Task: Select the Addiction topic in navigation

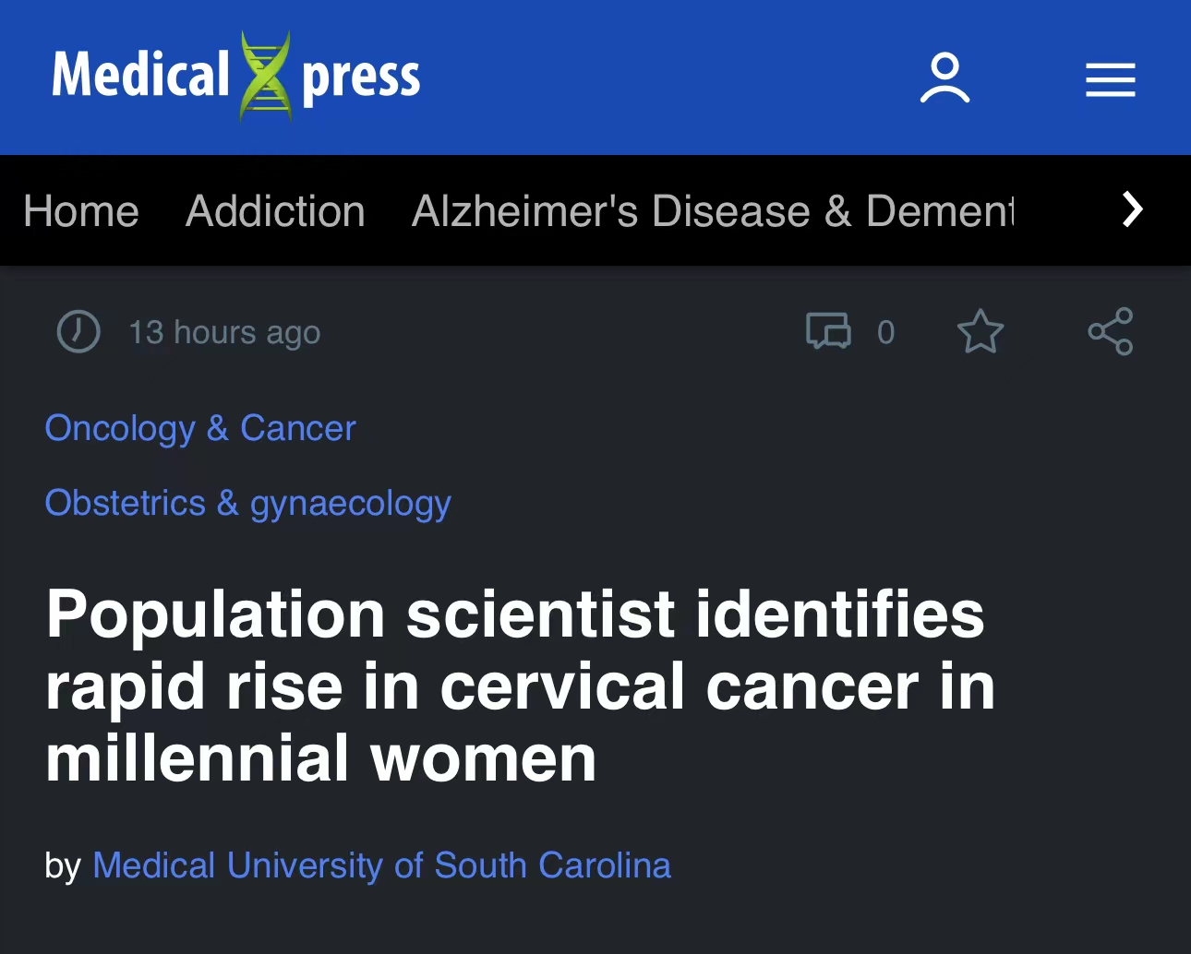Action: tap(275, 211)
